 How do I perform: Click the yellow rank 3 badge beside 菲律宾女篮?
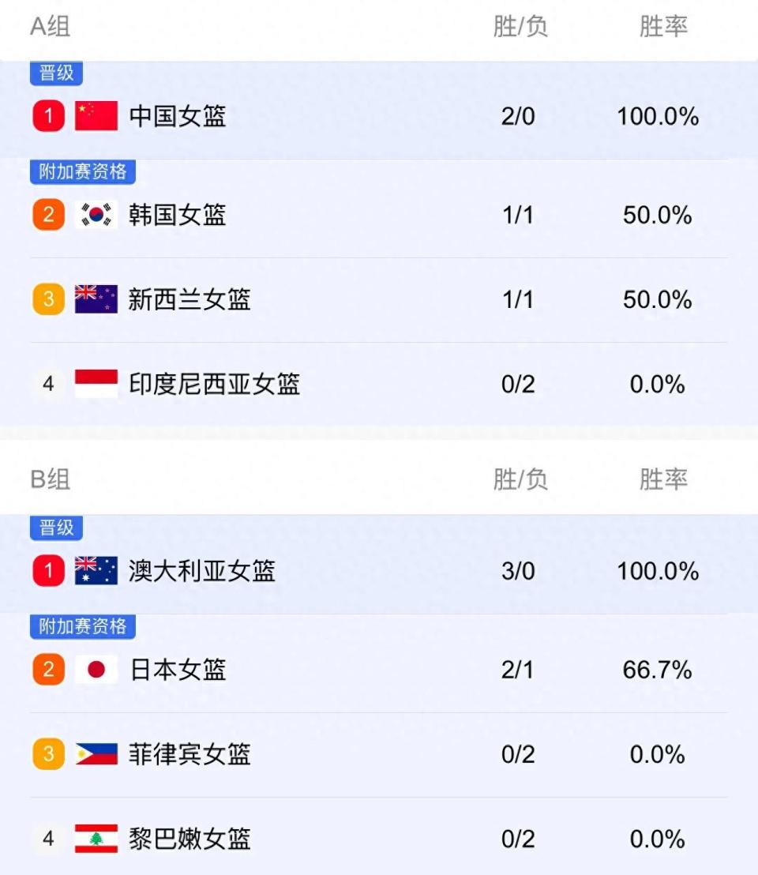click(x=48, y=754)
